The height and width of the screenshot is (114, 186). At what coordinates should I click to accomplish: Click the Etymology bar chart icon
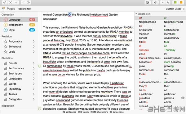[6, 89]
